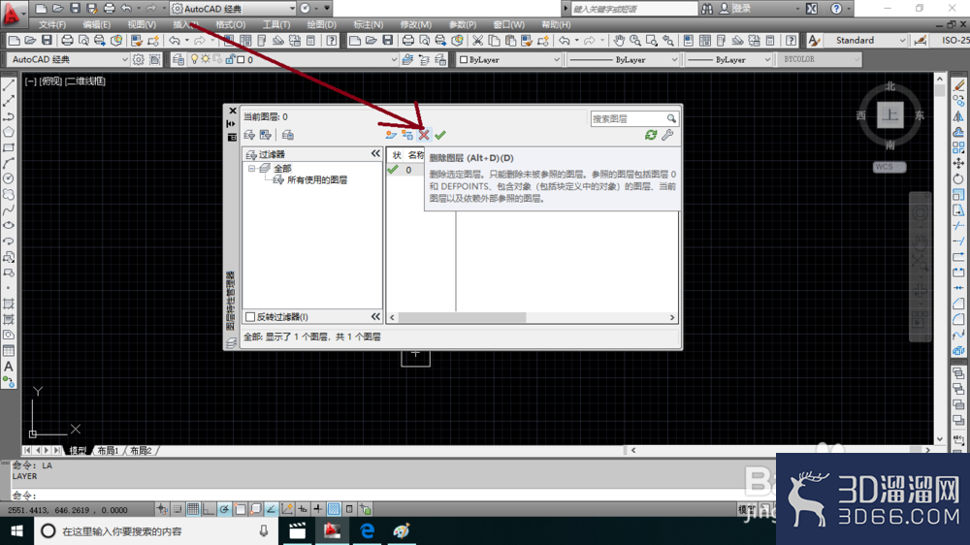Open the BYCOLOR plot style dropdown
This screenshot has width=970, height=545.
(x=819, y=59)
